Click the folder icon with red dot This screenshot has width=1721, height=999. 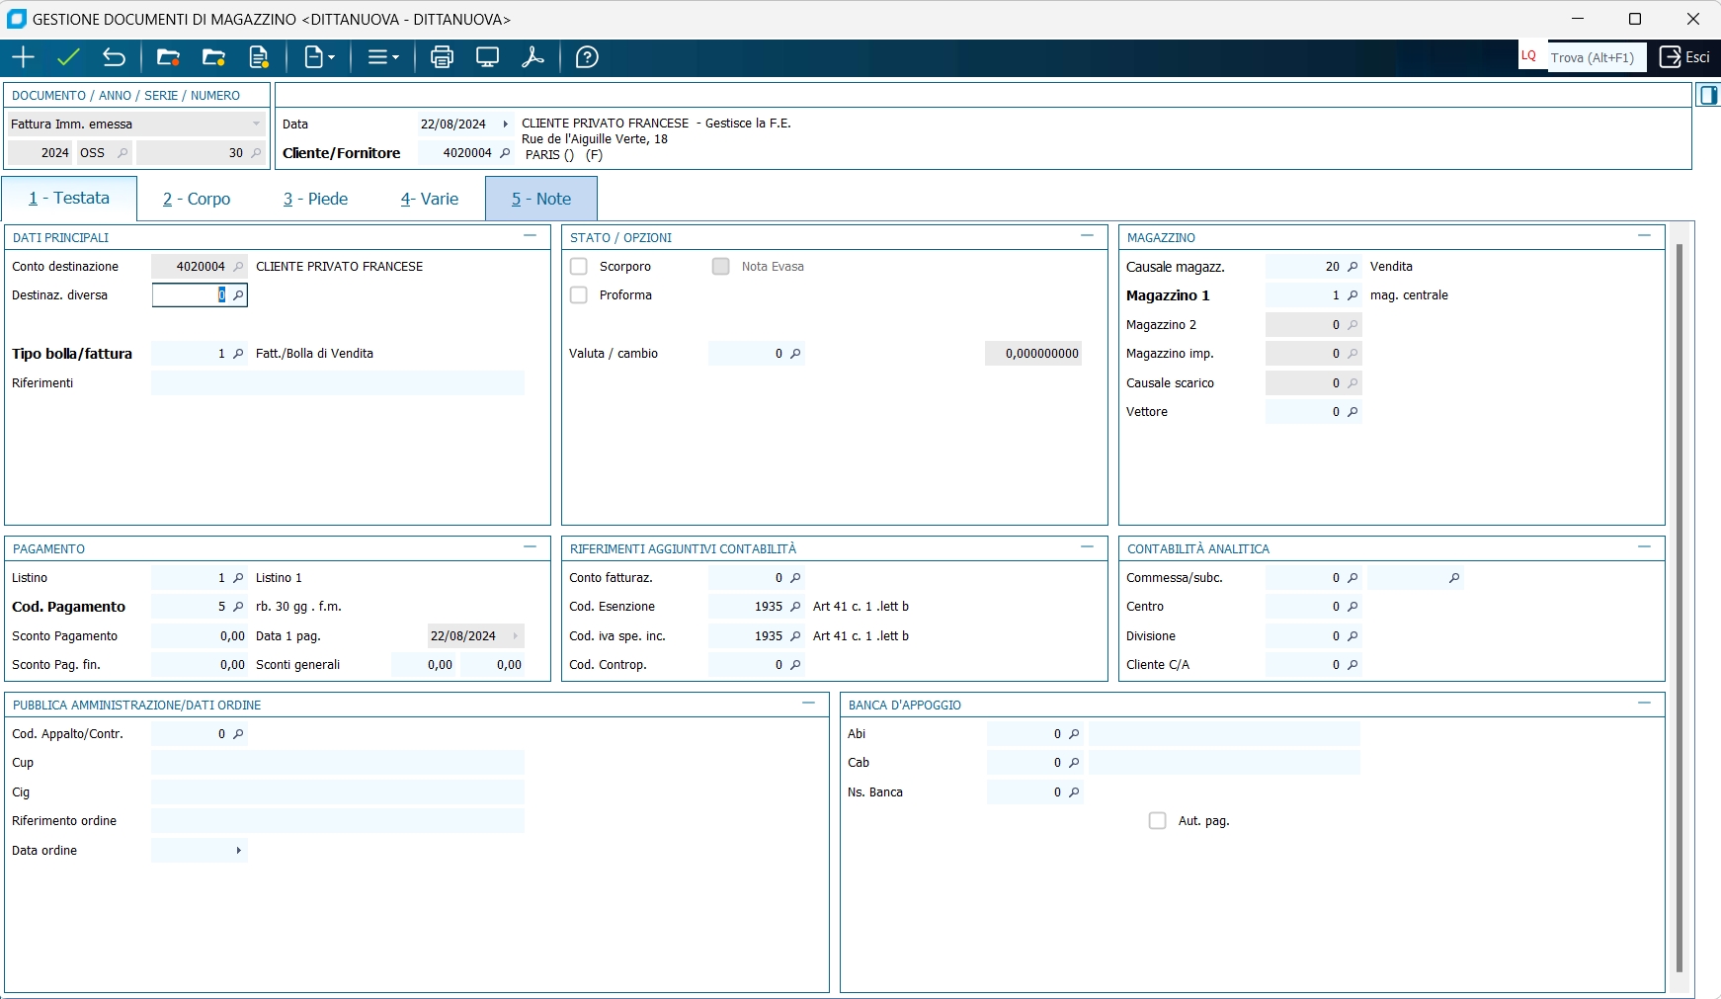point(168,57)
